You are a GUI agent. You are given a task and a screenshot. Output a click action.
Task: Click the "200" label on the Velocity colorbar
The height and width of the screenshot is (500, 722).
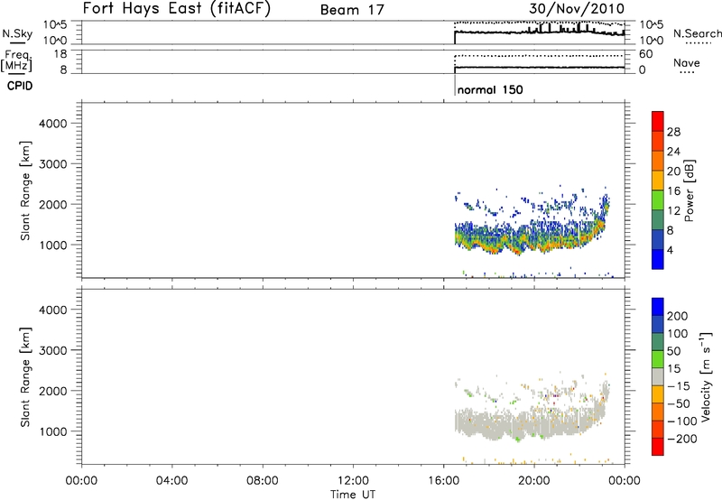coord(678,316)
